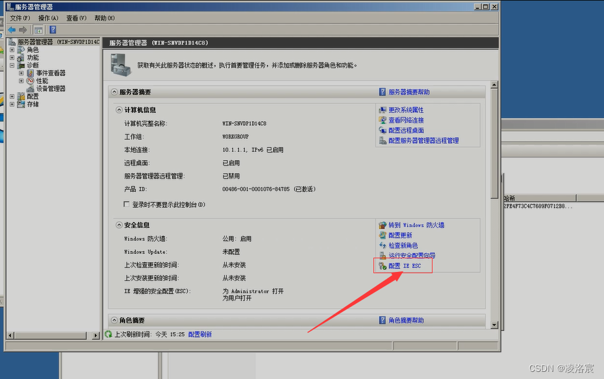This screenshot has width=604, height=379.
Task: Click the 10.1.1.1, IPv6 已启用 value
Action: pos(253,150)
